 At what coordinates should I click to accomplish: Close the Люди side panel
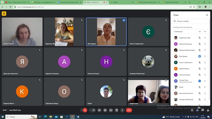coord(207,15)
